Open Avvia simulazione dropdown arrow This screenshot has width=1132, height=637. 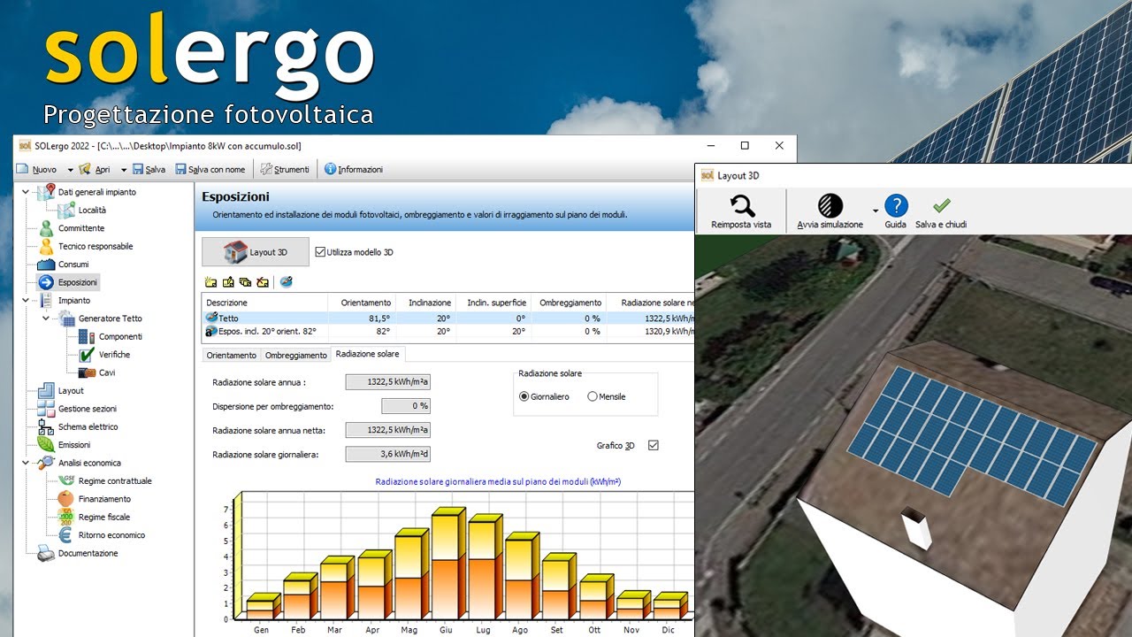coord(876,211)
